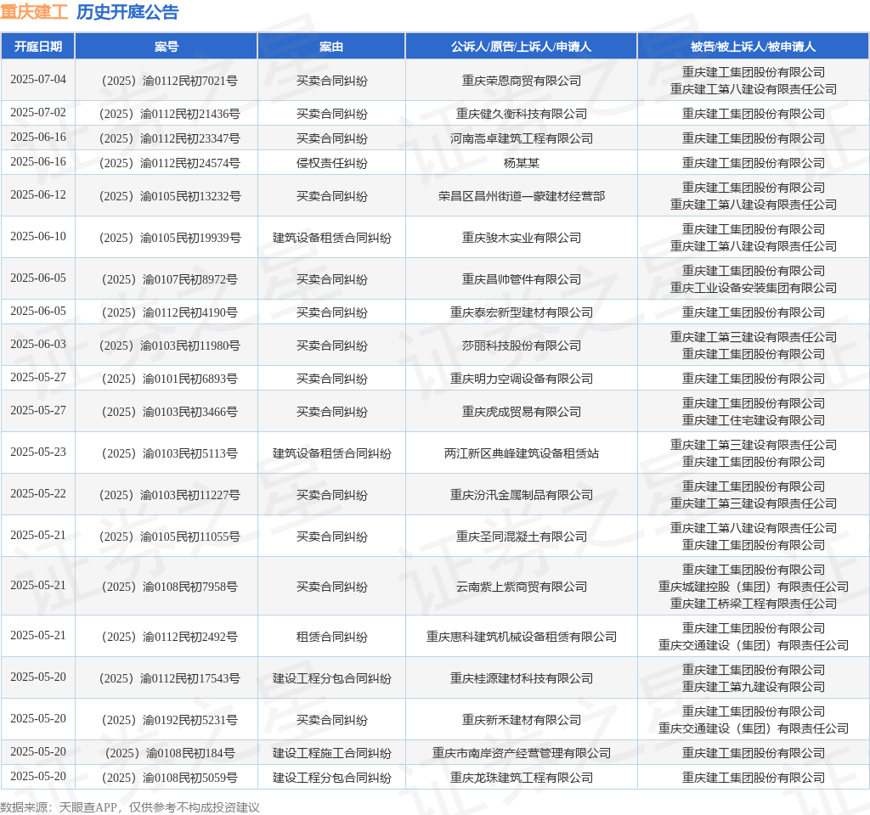The image size is (870, 815).
Task: Click plaintiff 两江新区典峰建筑设备租赁站
Action: coord(521,453)
